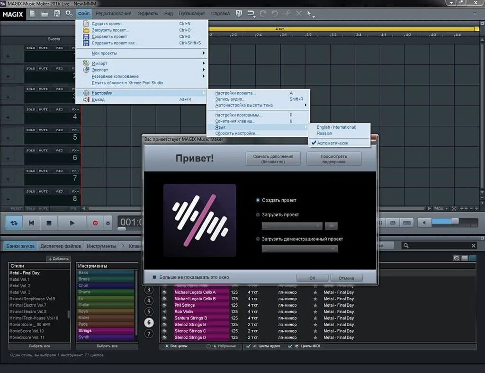Confirm welcome dialog with OK
This screenshot has width=485, height=373.
(313, 278)
